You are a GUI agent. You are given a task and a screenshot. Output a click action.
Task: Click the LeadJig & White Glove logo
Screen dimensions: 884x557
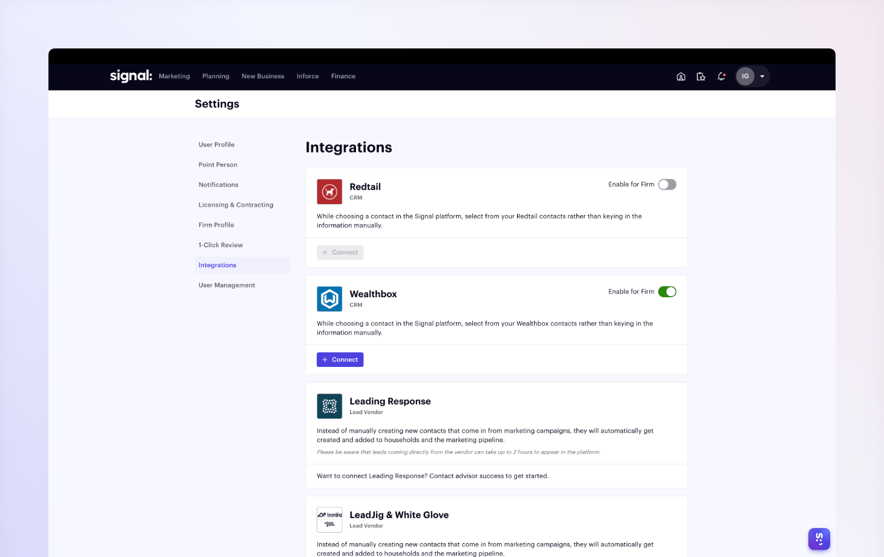pyautogui.click(x=329, y=519)
